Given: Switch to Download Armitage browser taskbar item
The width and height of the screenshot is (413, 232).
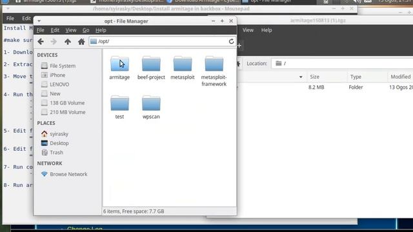Looking at the screenshot, I should (203, 1).
